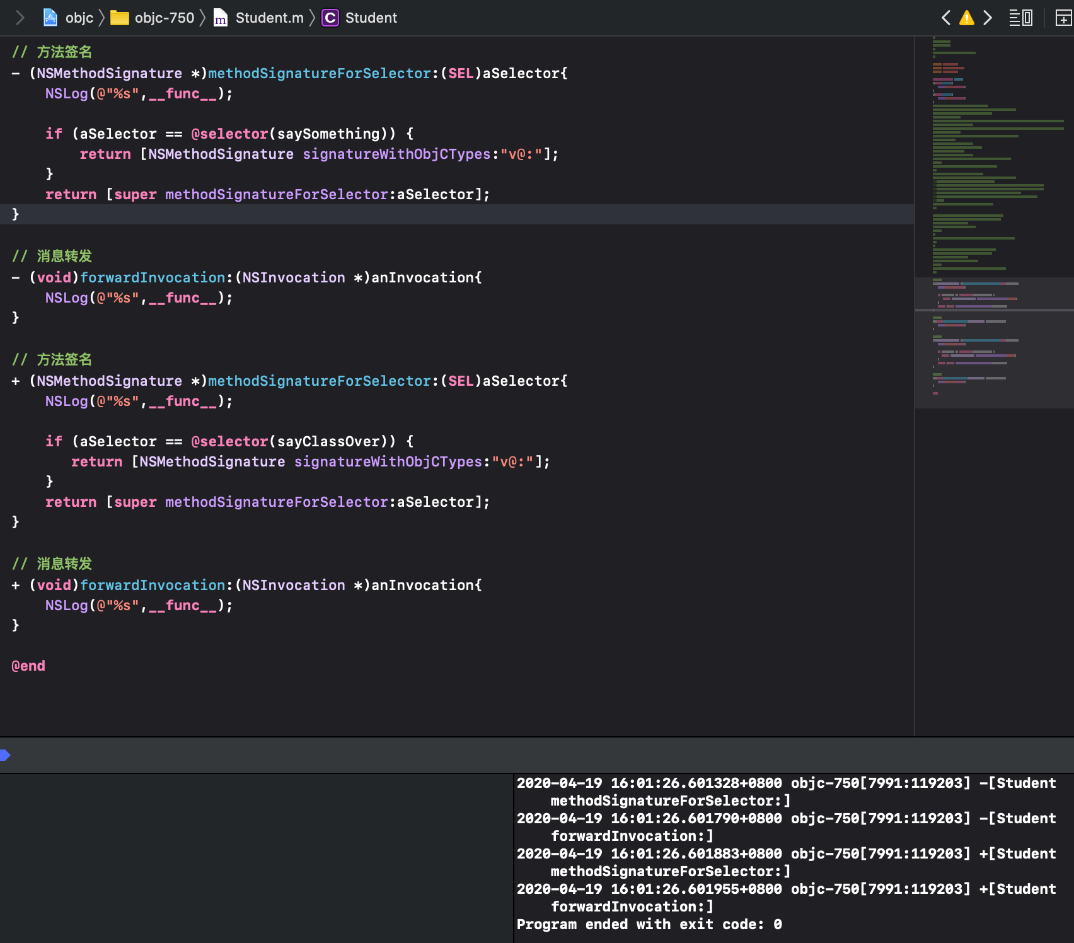Toggle the blue breakpoint activation icon
1074x943 pixels.
[x=5, y=755]
